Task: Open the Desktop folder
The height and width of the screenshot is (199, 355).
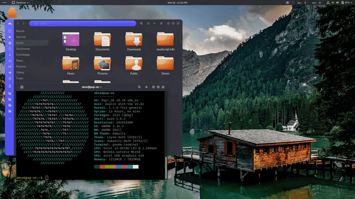Action: coord(71,42)
